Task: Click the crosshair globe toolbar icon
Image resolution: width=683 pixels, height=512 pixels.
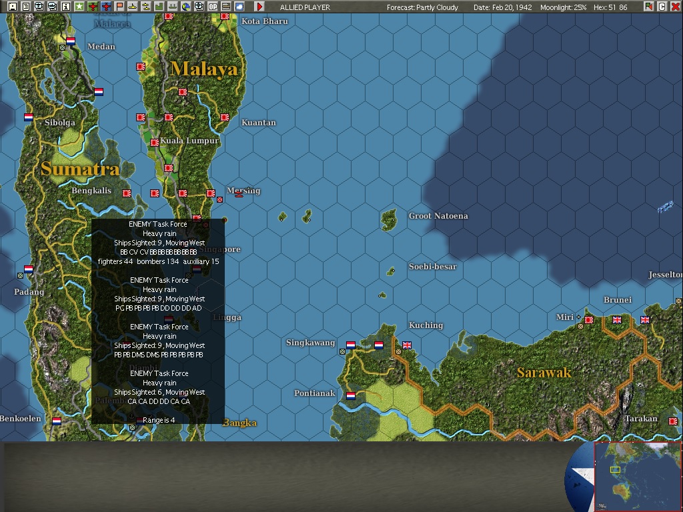Action: (199, 7)
